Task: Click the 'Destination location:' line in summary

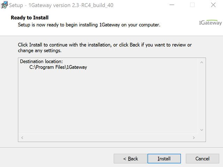Action: 41,62
